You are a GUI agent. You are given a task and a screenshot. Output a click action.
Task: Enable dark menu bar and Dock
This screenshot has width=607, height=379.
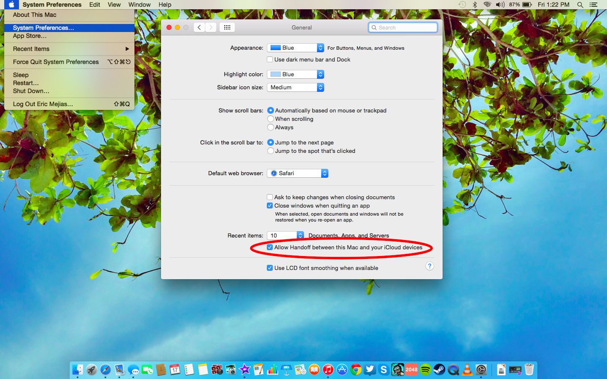tap(270, 59)
